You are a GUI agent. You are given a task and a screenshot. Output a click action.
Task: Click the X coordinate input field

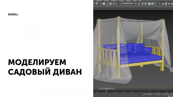coord(150,94)
